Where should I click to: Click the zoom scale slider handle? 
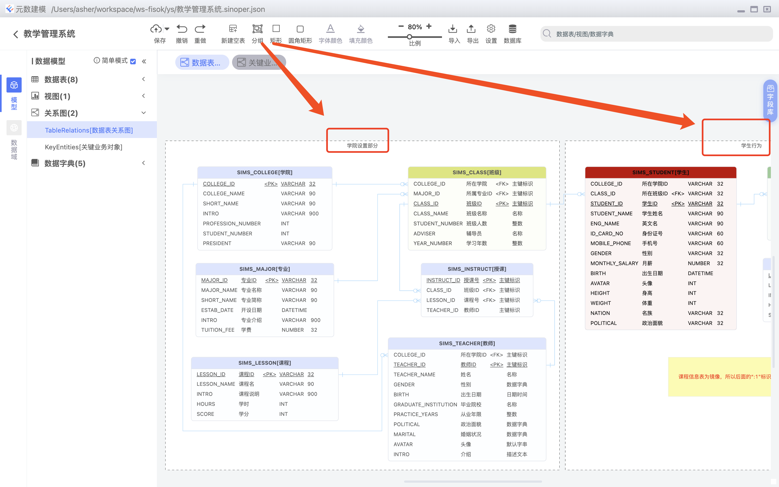point(410,37)
